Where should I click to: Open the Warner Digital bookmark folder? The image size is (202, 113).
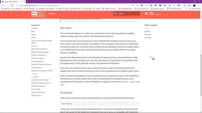(29, 9)
